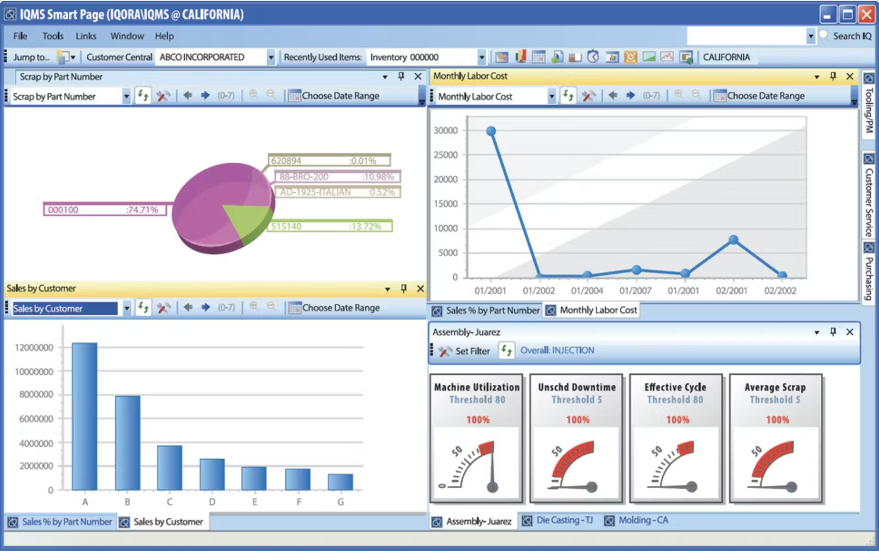Click the clock icon on the main toolbar

click(593, 56)
